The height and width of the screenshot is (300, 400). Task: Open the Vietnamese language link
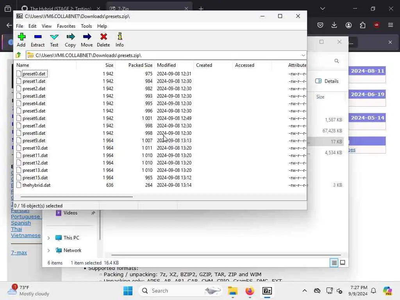(x=26, y=236)
